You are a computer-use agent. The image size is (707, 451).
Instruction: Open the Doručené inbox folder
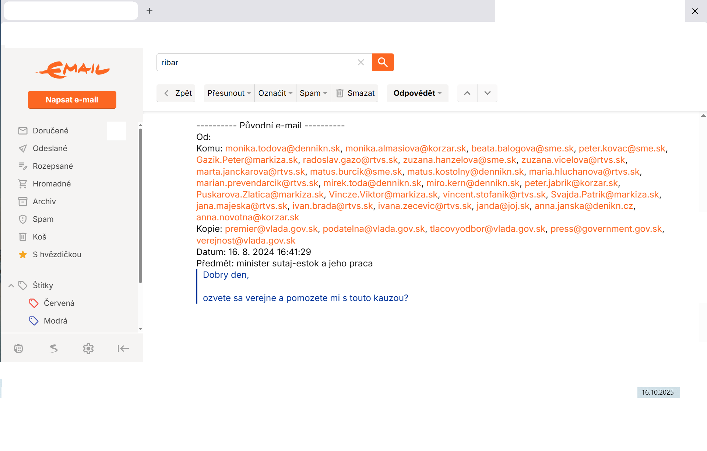point(50,131)
